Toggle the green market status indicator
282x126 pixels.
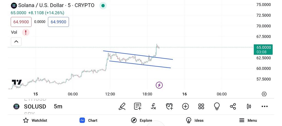103,5
